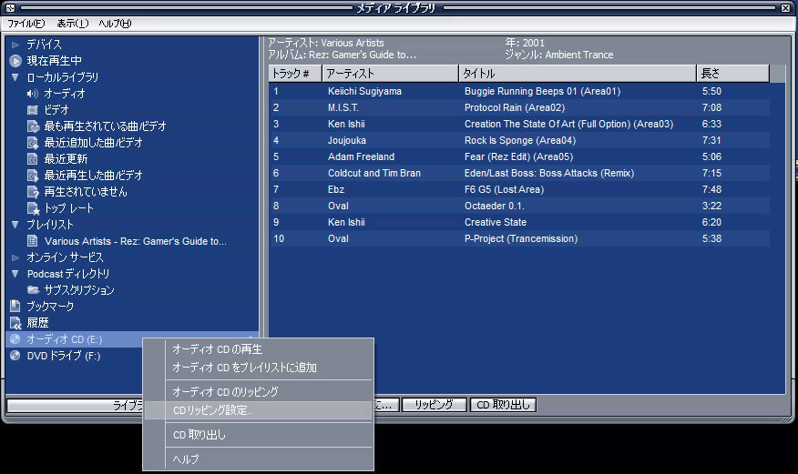Open the 表示(V) menu

(72, 24)
